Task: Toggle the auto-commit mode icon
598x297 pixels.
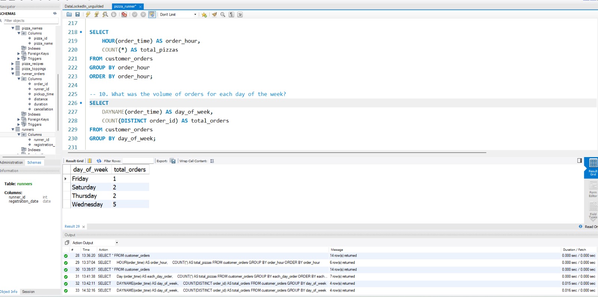Action: coord(152,15)
